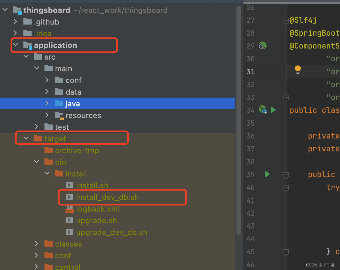Click the logback.xml file icon
The height and width of the screenshot is (270, 340).
click(x=70, y=209)
